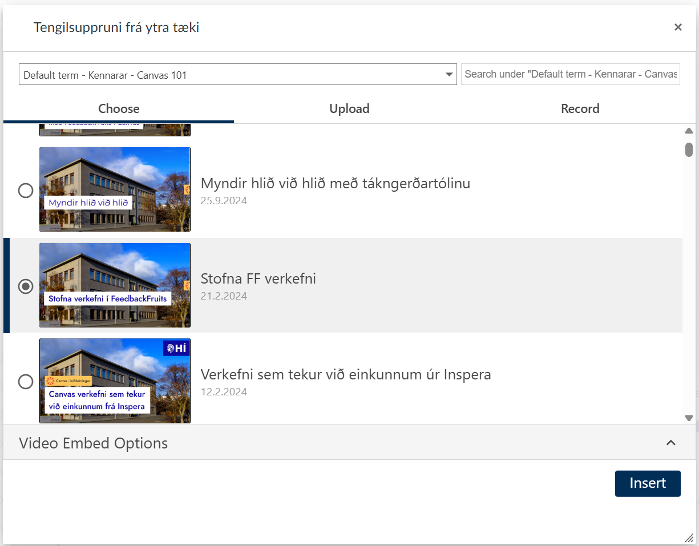Click the scroll down arrow in video list
Viewport: 699px width, 546px height.
pyautogui.click(x=689, y=418)
